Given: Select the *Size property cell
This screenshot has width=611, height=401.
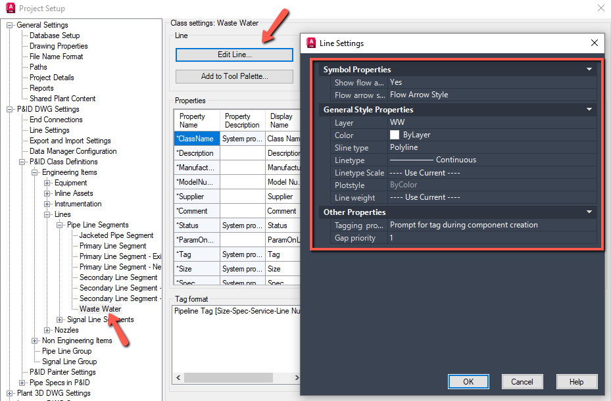Looking at the screenshot, I should (197, 269).
